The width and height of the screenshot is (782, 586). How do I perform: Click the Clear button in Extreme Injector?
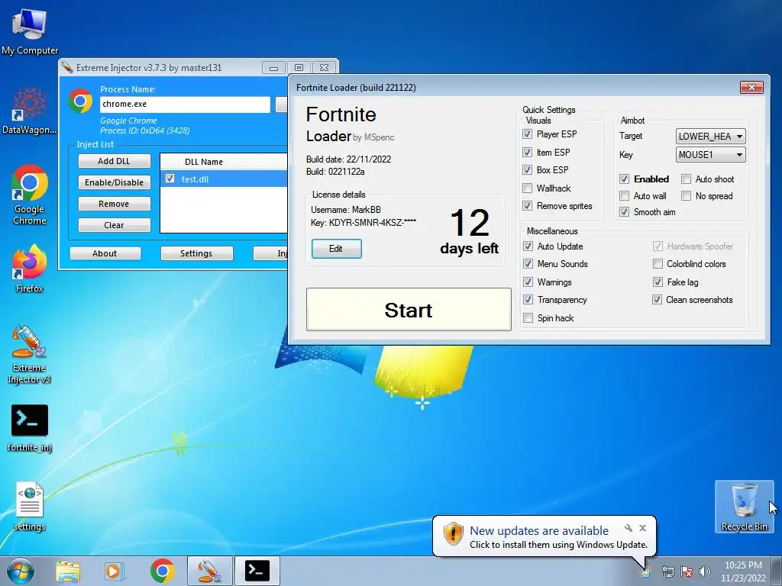[115, 225]
